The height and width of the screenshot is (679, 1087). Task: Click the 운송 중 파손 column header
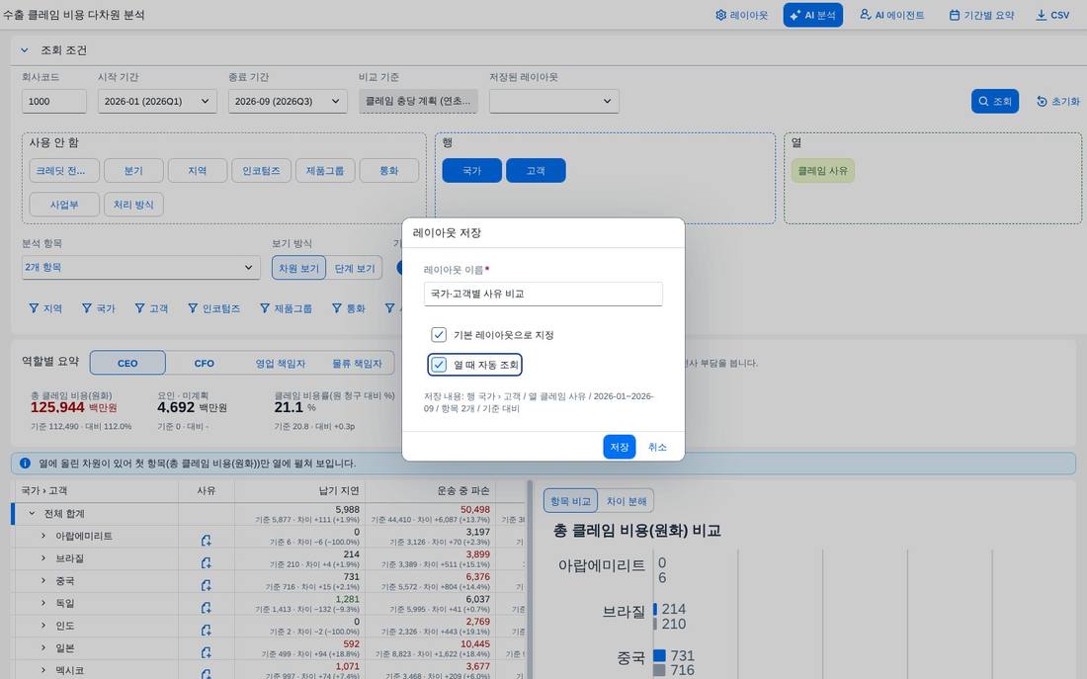pyautogui.click(x=431, y=490)
